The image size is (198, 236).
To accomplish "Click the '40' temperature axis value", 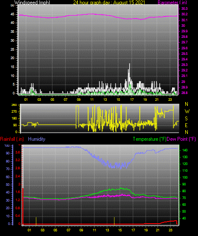I will tap(184, 218).
